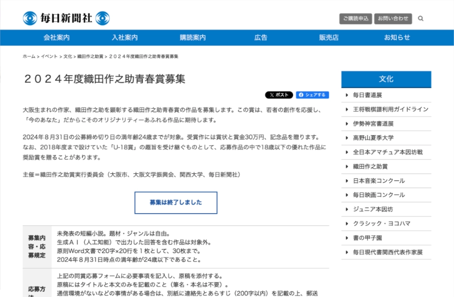Open 書の甲子園 in sidebar

point(367,238)
